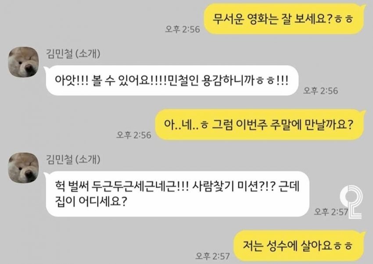Click the 오후 2:56 timestamp after the 용감하니까 bubble
Viewport: 373px width, 264px height.
pyautogui.click(x=320, y=90)
